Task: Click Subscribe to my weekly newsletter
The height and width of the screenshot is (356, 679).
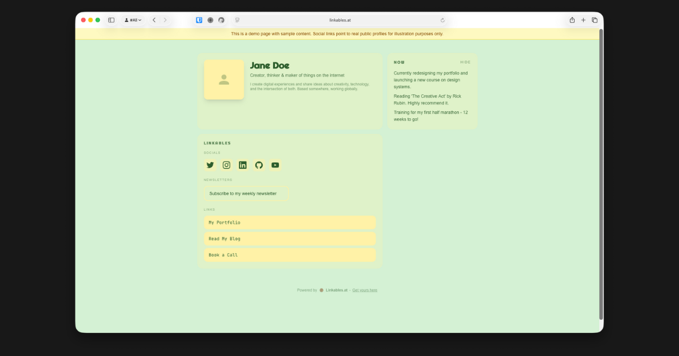Action: tap(246, 193)
